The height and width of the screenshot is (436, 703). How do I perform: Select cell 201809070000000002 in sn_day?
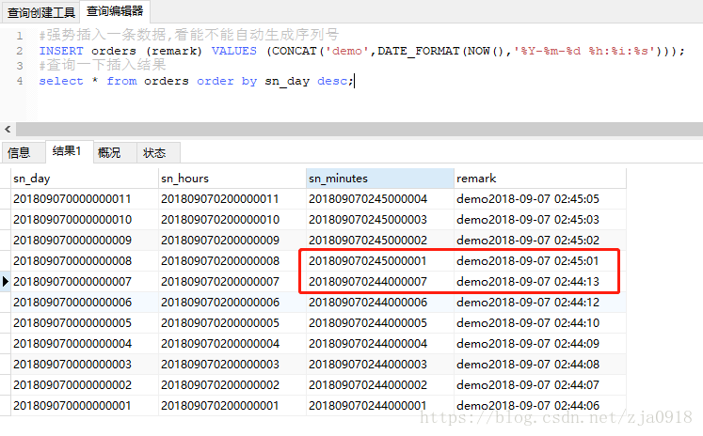click(85, 384)
